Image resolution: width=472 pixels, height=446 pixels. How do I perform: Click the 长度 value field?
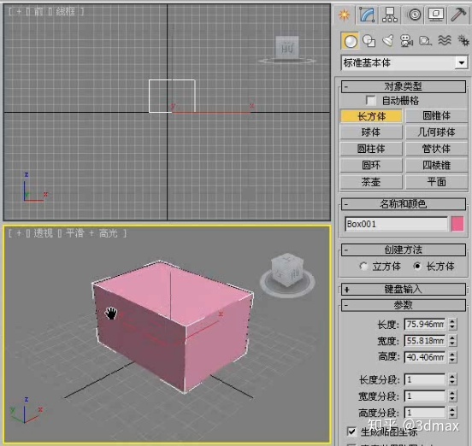425,324
